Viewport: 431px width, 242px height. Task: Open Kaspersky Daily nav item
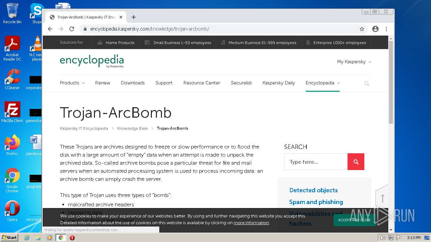coord(279,83)
